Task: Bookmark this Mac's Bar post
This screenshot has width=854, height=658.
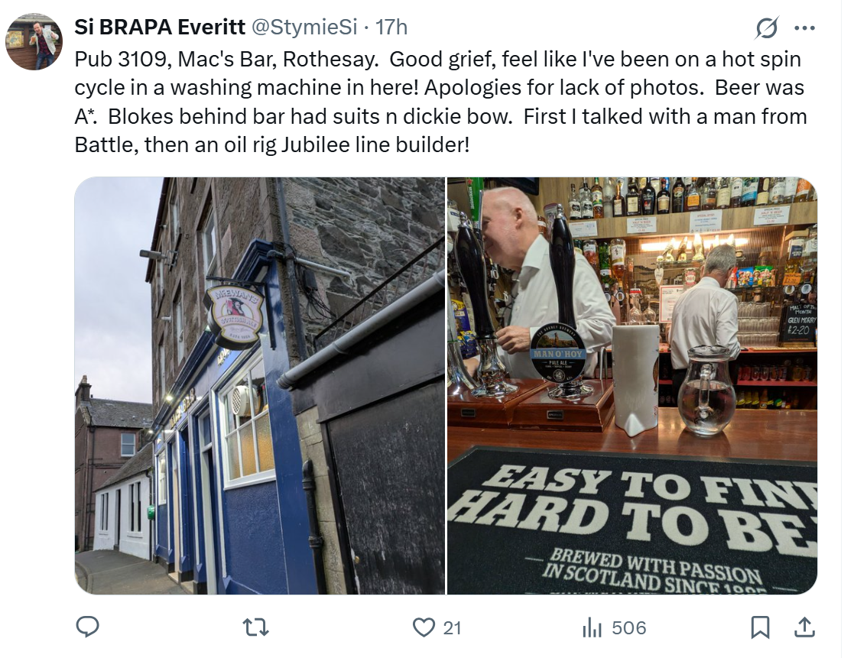Action: [x=760, y=627]
